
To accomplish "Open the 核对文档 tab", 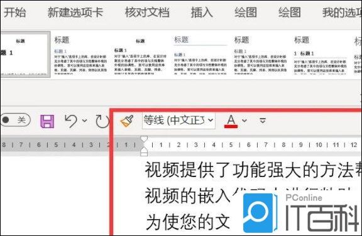I will coord(147,12).
